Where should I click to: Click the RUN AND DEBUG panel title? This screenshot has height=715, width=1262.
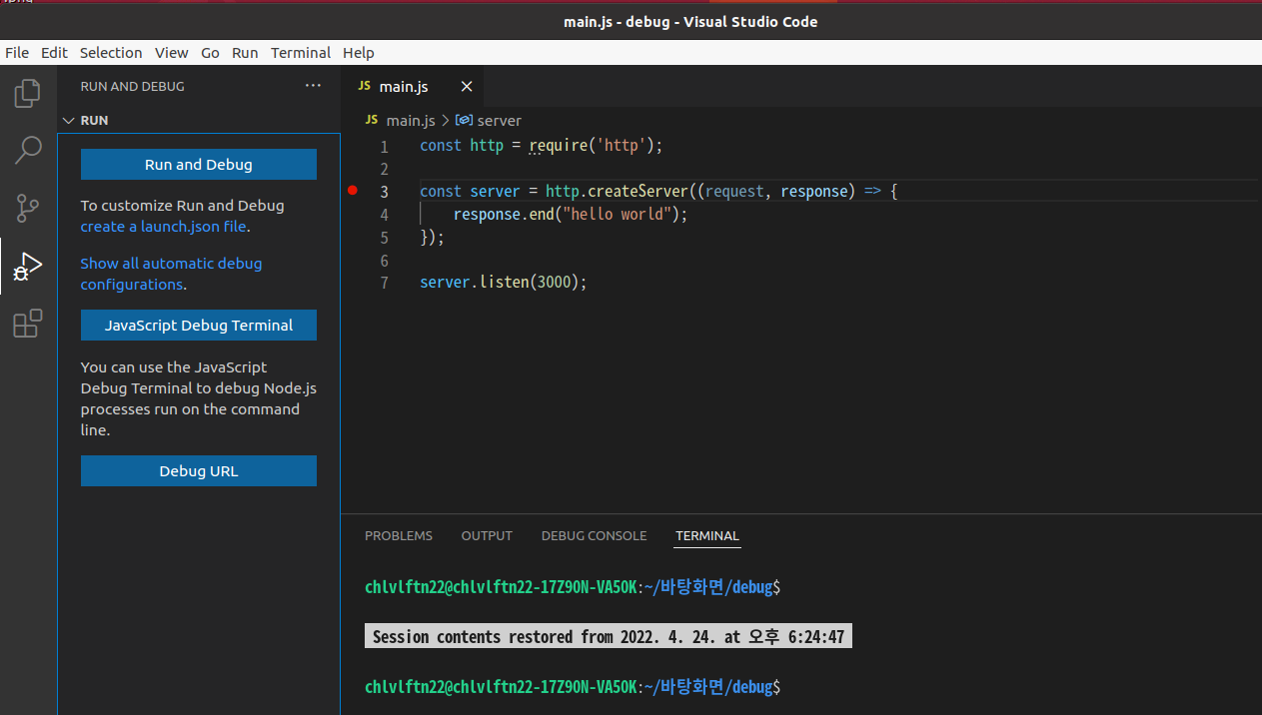(x=133, y=87)
